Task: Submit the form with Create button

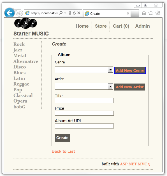Action: (62, 138)
